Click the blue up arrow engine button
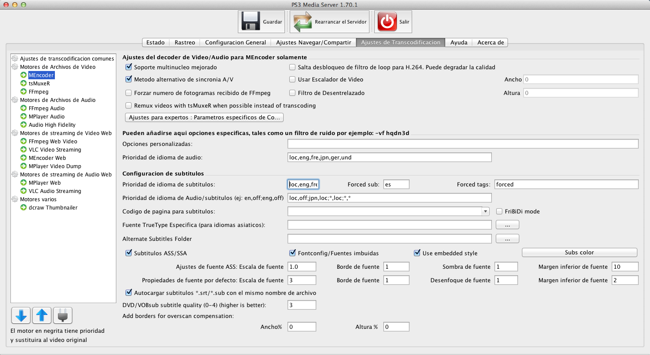 pyautogui.click(x=42, y=315)
